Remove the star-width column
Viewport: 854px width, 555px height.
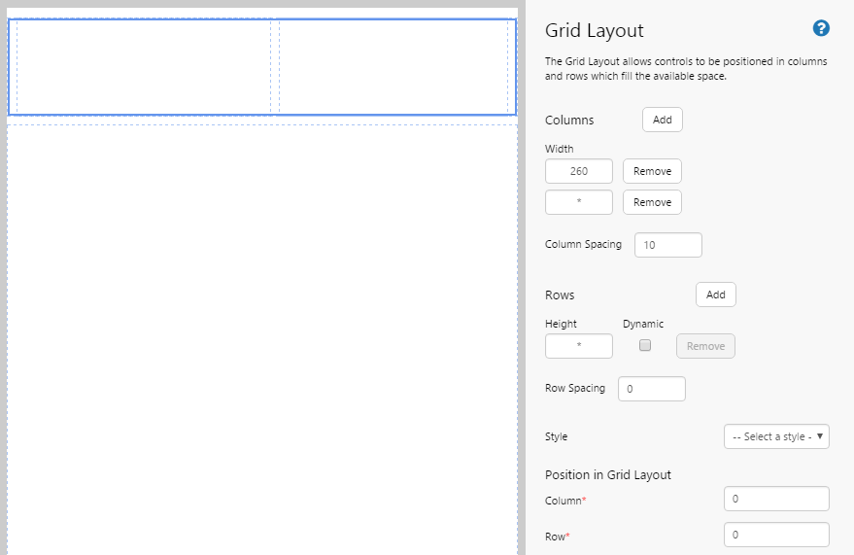[652, 202]
